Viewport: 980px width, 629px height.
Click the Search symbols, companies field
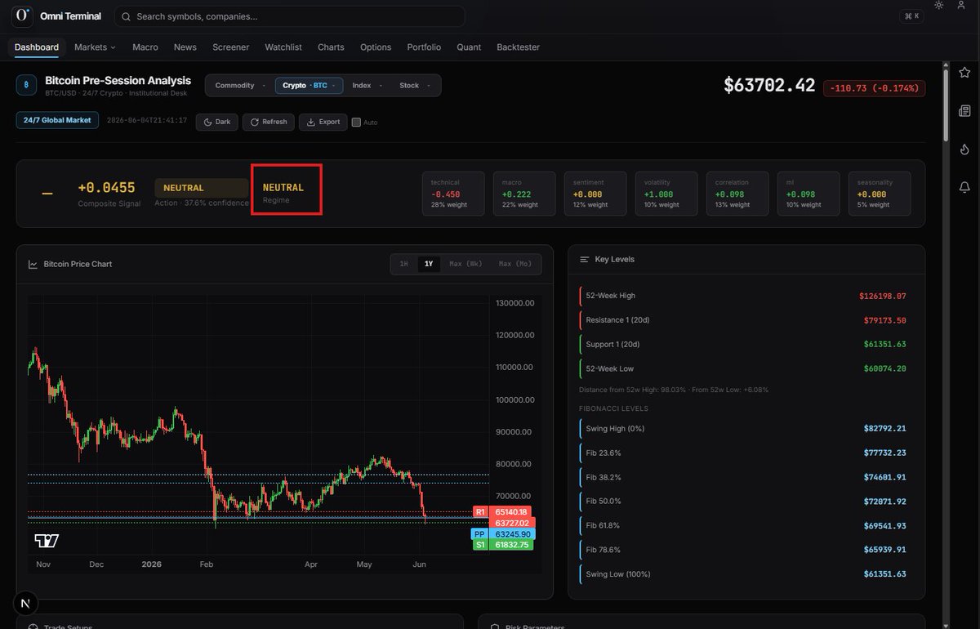pos(290,16)
